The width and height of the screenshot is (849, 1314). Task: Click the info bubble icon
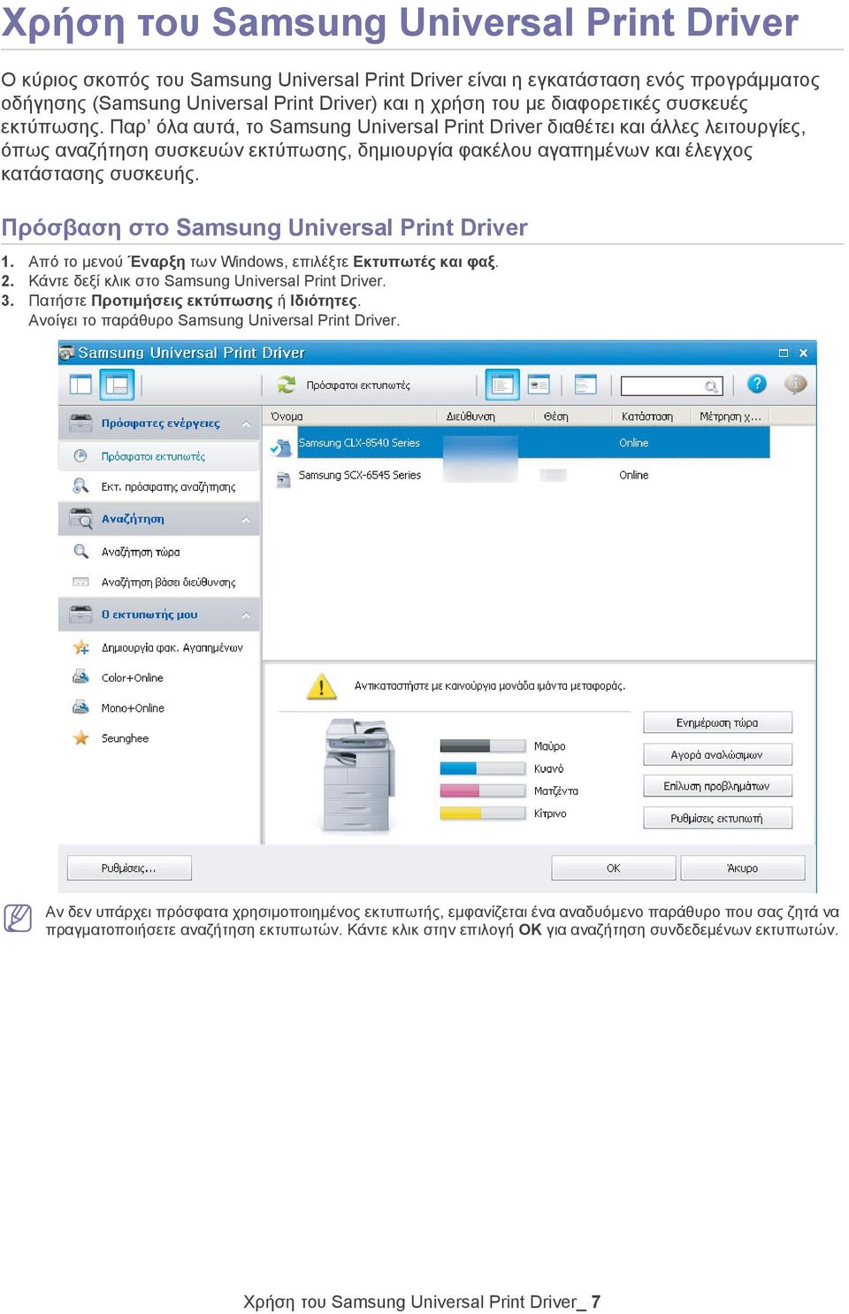[795, 384]
